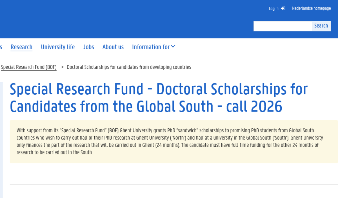The height and width of the screenshot is (198, 338).
Task: Open the Information for chevron
Action: point(174,46)
